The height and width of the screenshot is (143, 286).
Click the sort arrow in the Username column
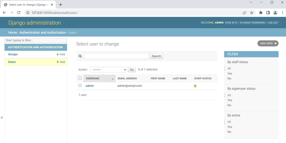(x=113, y=79)
